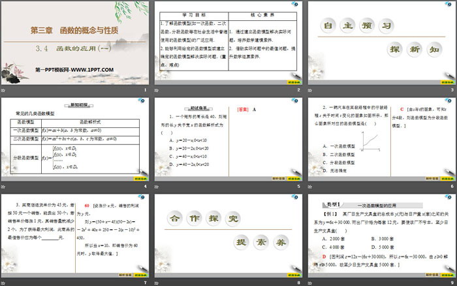The width and height of the screenshot is (457, 286).
Task: Click the animation star icon under slide 1
Action: 3,90
